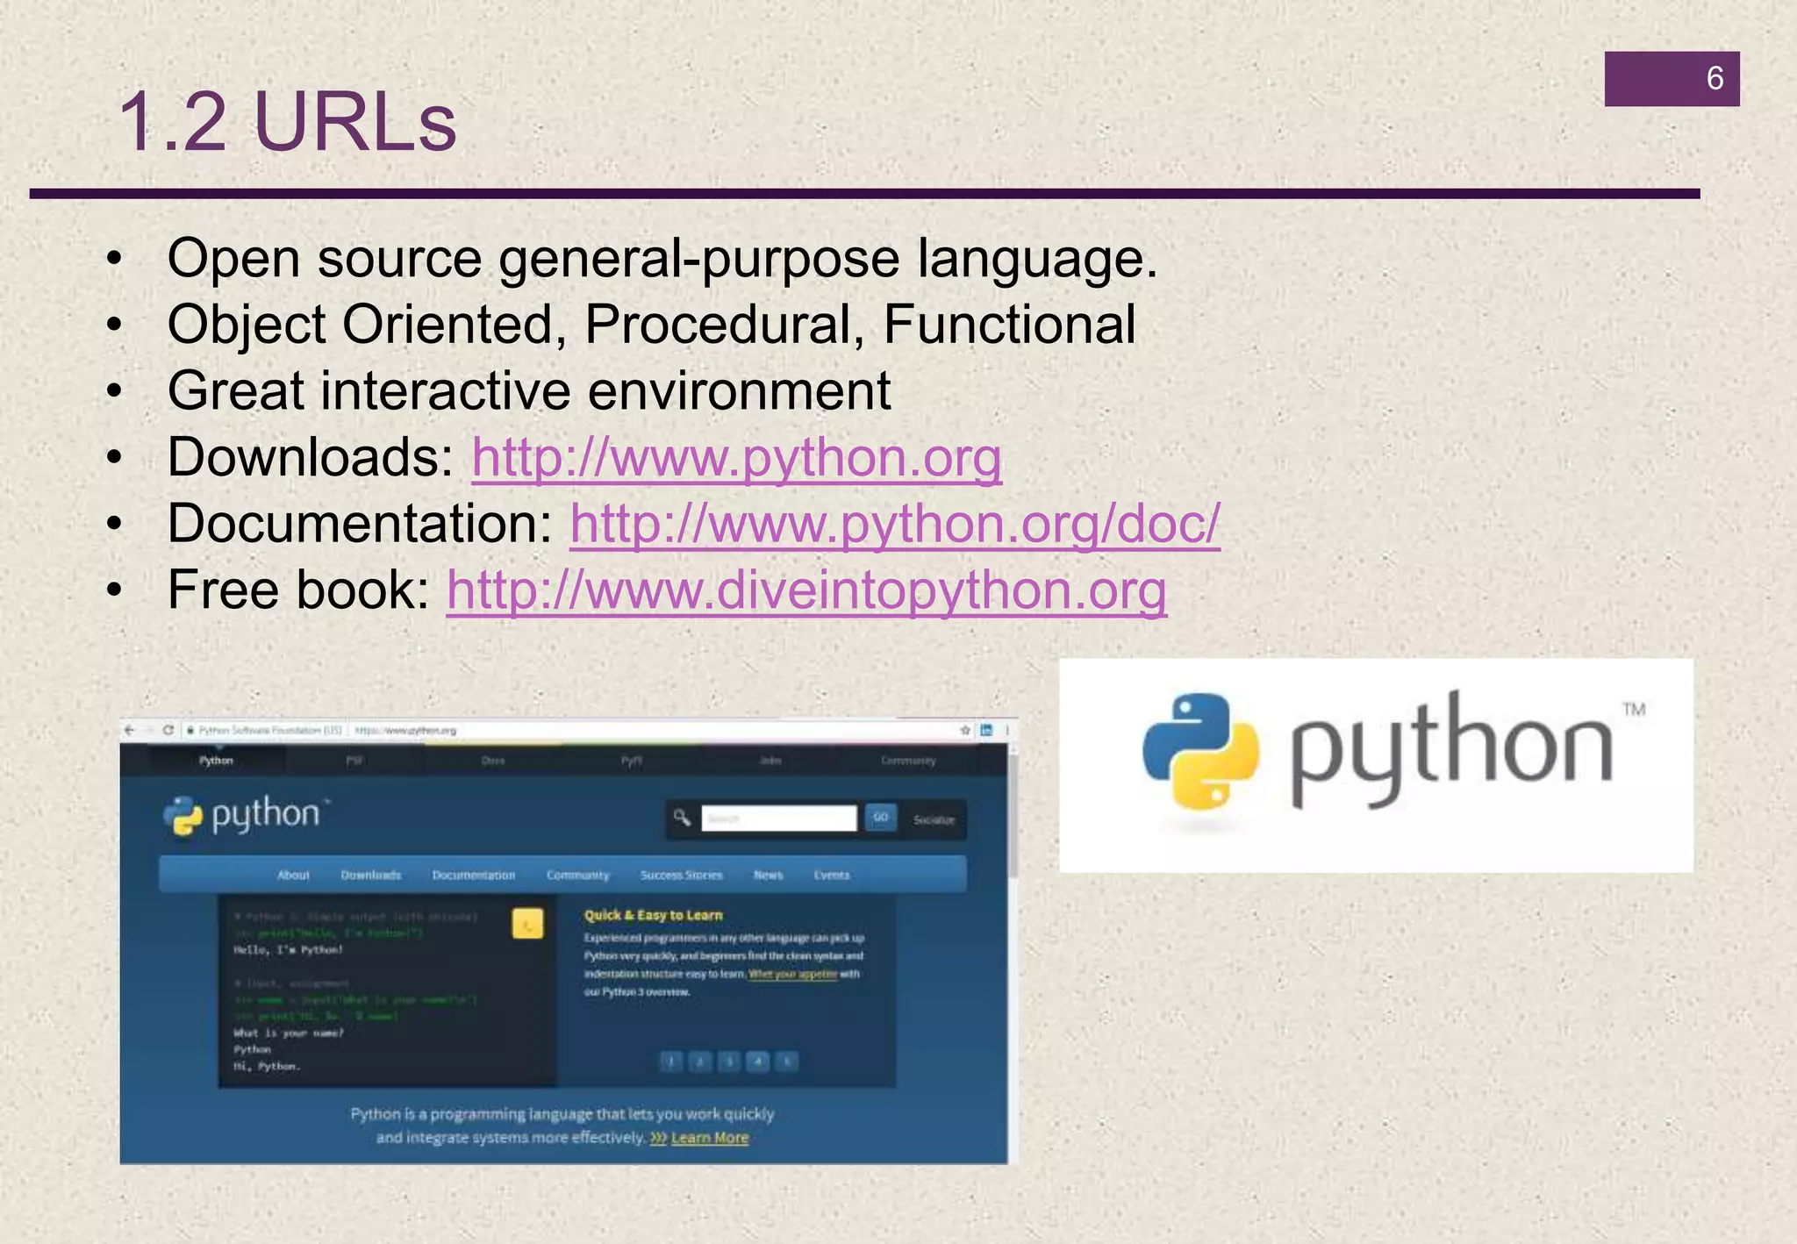Open the Success Stories navigation menu

(x=682, y=875)
